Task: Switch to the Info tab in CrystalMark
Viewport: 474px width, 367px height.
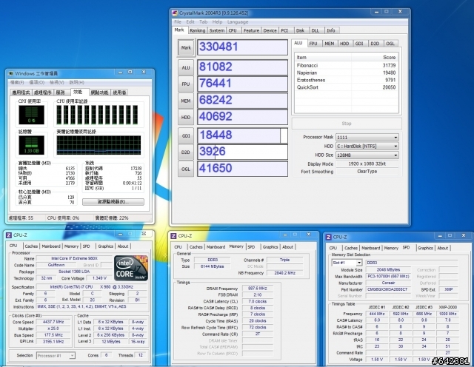Action: pyautogui.click(x=331, y=30)
